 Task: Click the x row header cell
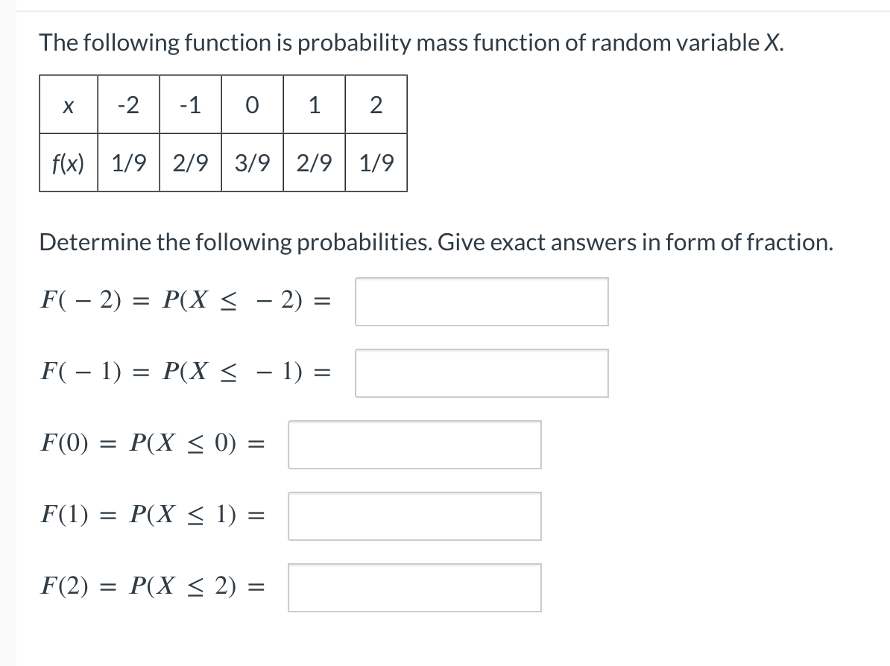tap(68, 106)
